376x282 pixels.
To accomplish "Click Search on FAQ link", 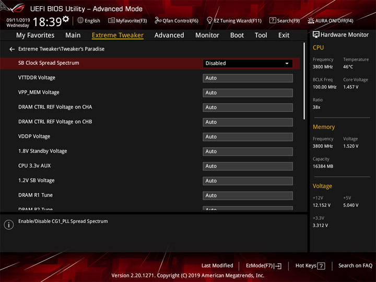I will 355,266.
